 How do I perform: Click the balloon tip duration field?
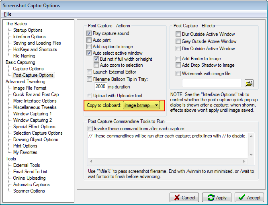pos(100,86)
